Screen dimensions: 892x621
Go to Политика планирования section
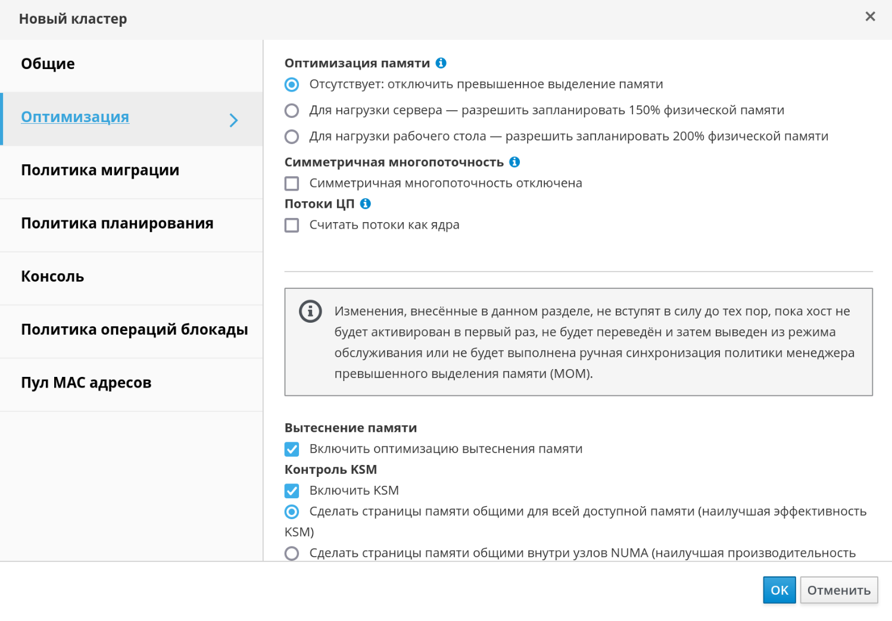click(x=117, y=223)
